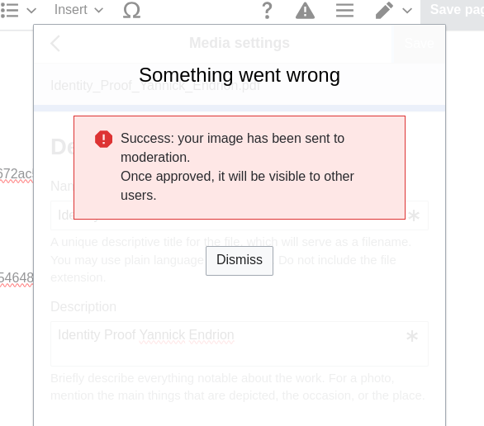Click the Description field required asterisk
The width and height of the screenshot is (484, 426).
coord(412,336)
